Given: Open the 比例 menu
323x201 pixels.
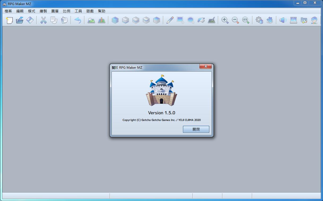Looking at the screenshot, I should pos(67,11).
